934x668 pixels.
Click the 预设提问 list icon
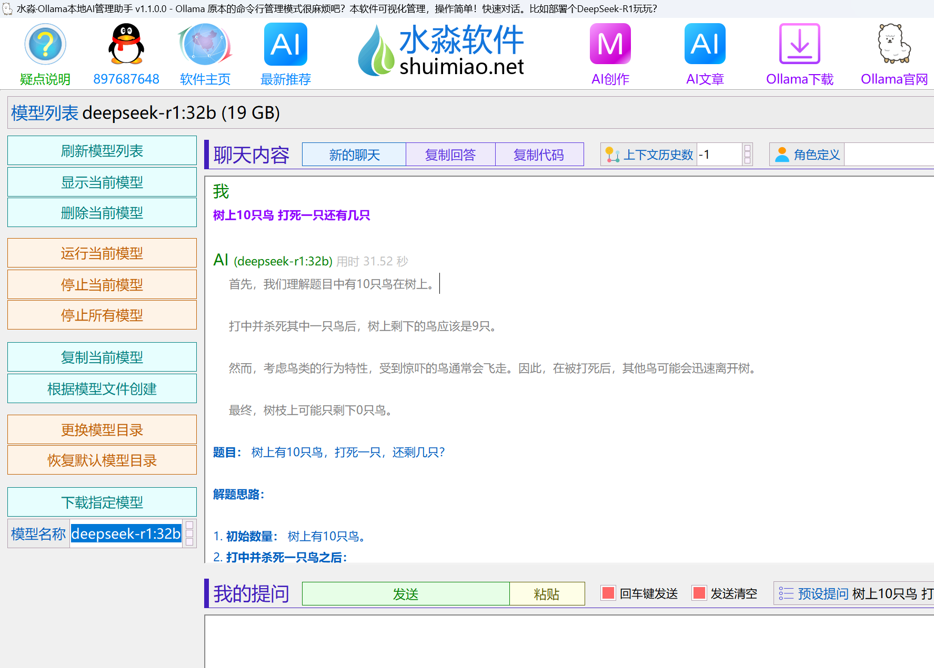pyautogui.click(x=786, y=593)
